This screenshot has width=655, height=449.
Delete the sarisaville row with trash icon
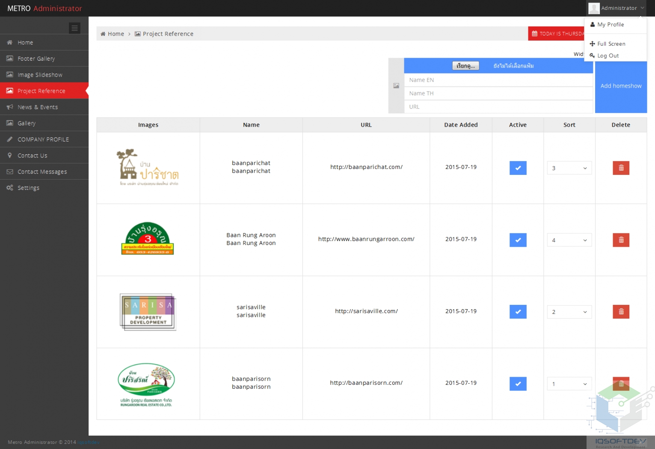(x=621, y=312)
